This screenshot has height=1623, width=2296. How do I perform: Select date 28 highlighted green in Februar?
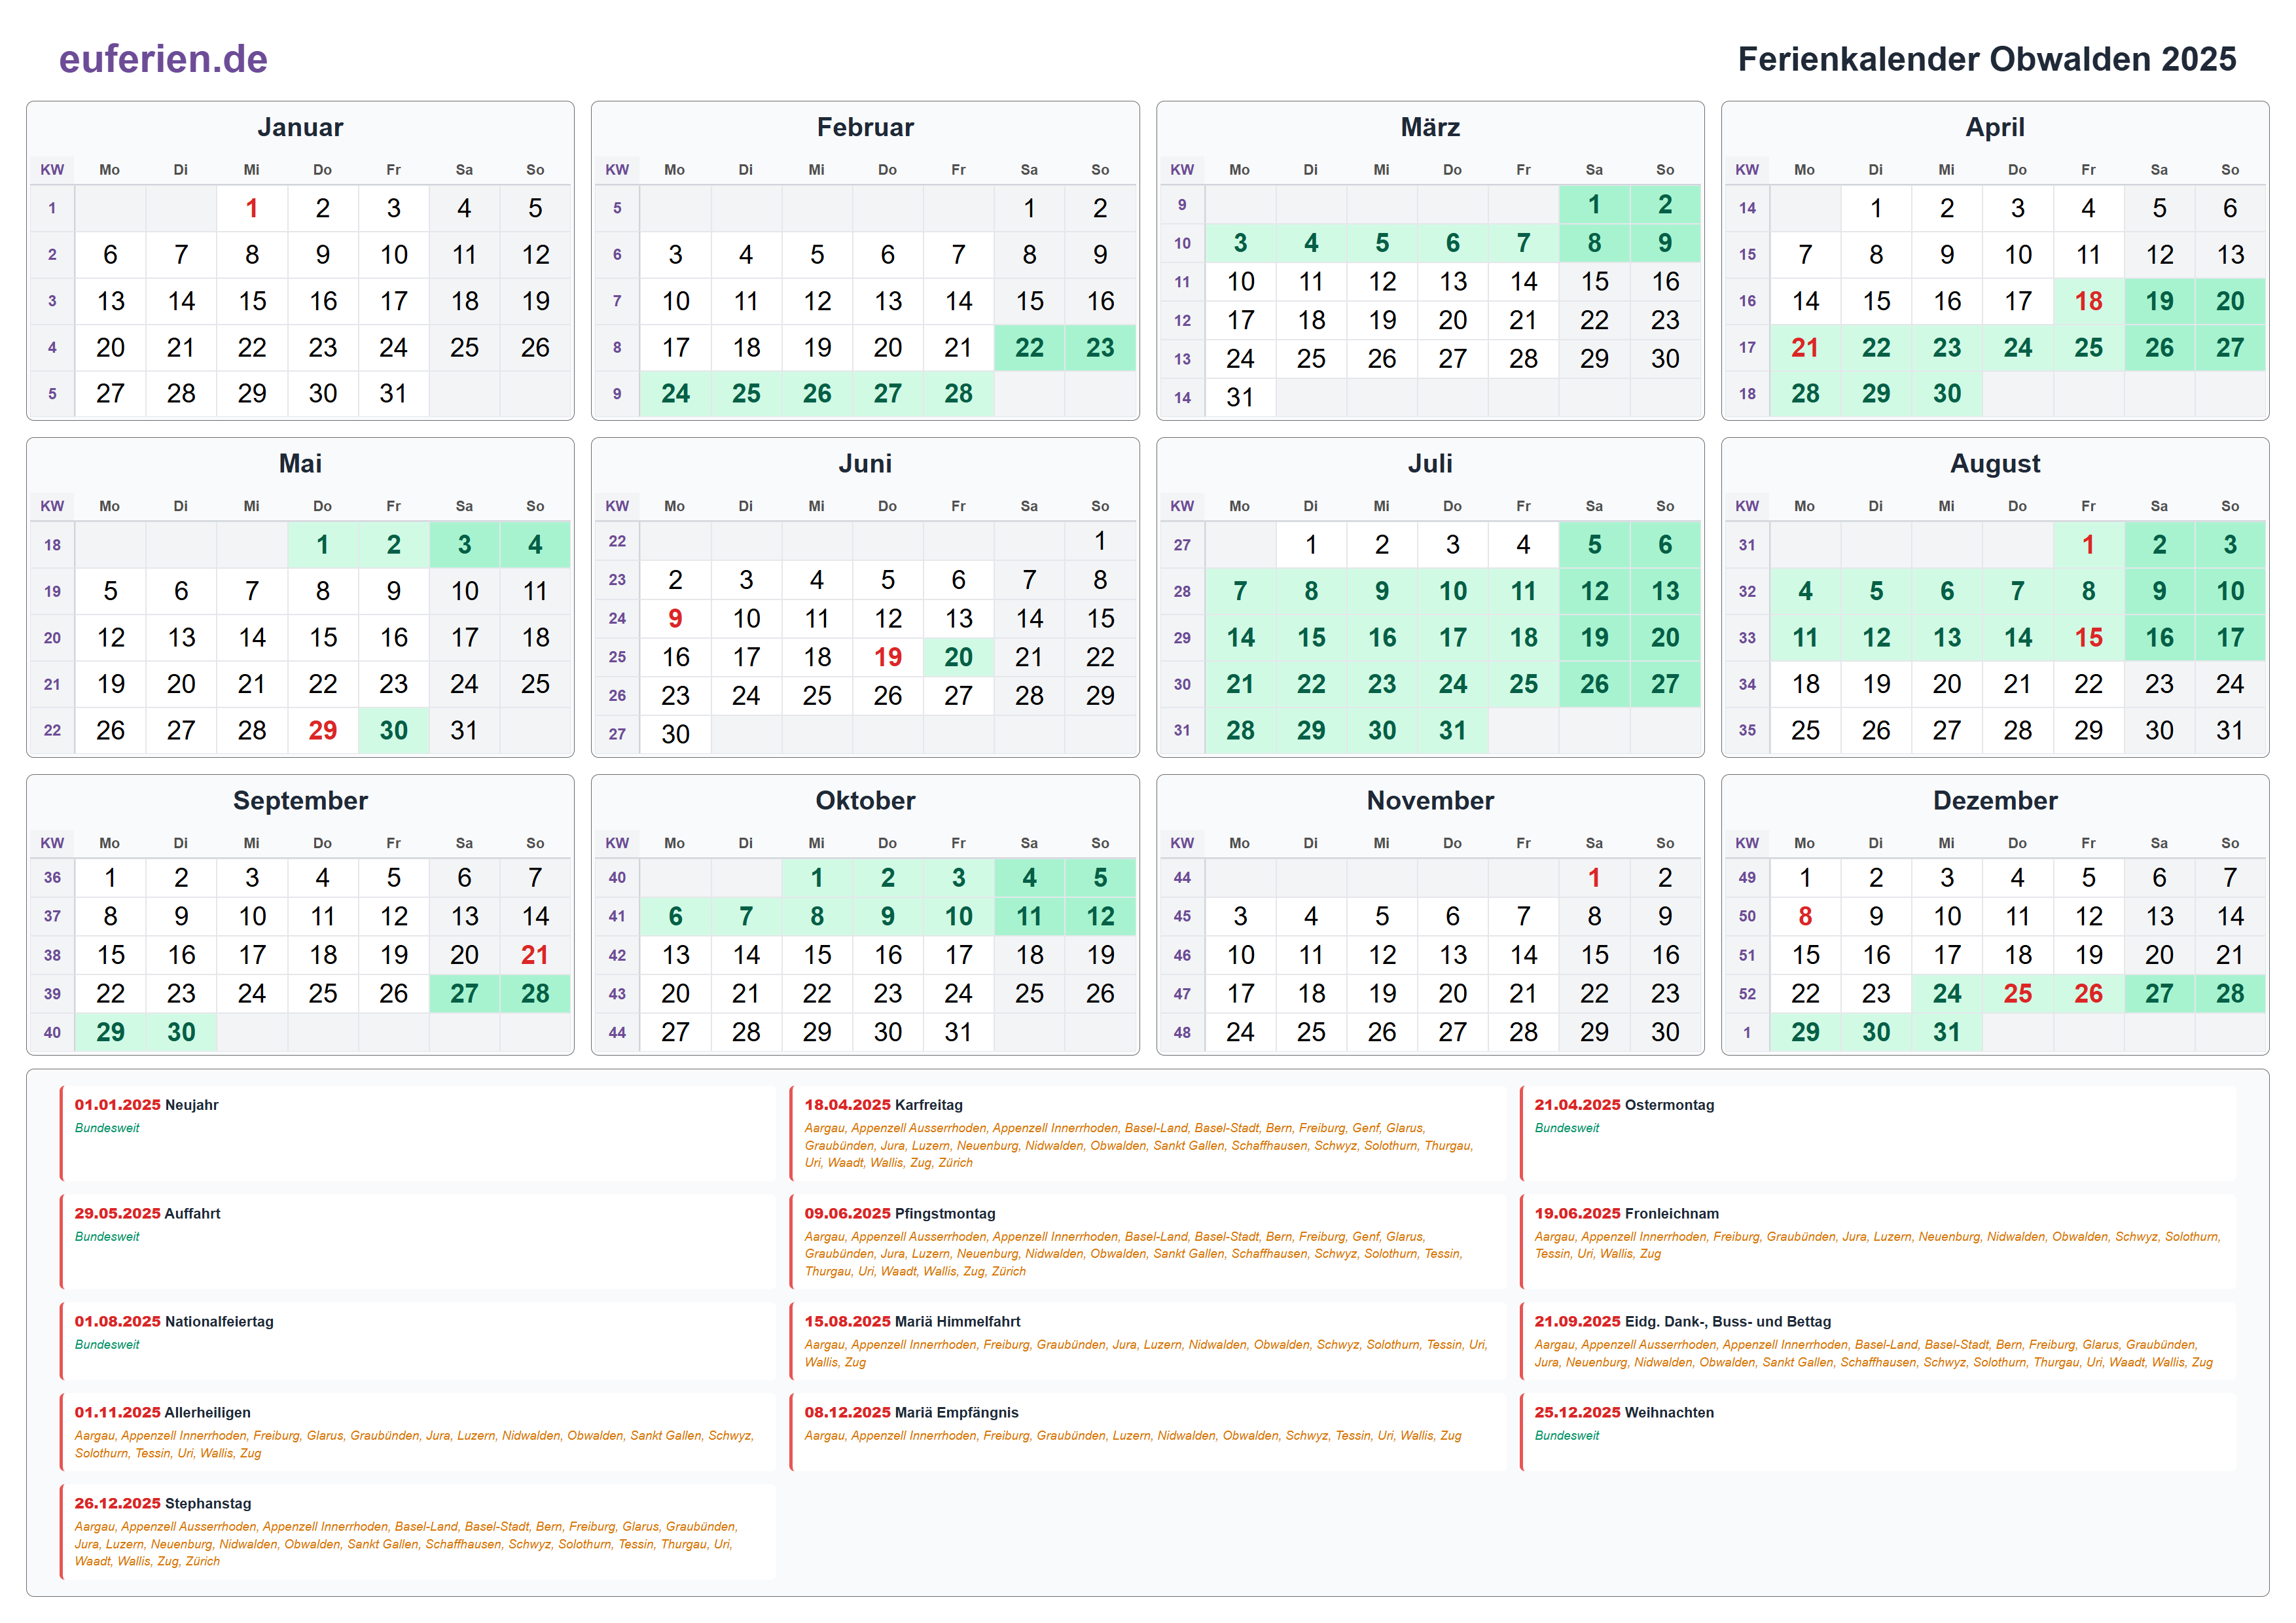pyautogui.click(x=958, y=393)
